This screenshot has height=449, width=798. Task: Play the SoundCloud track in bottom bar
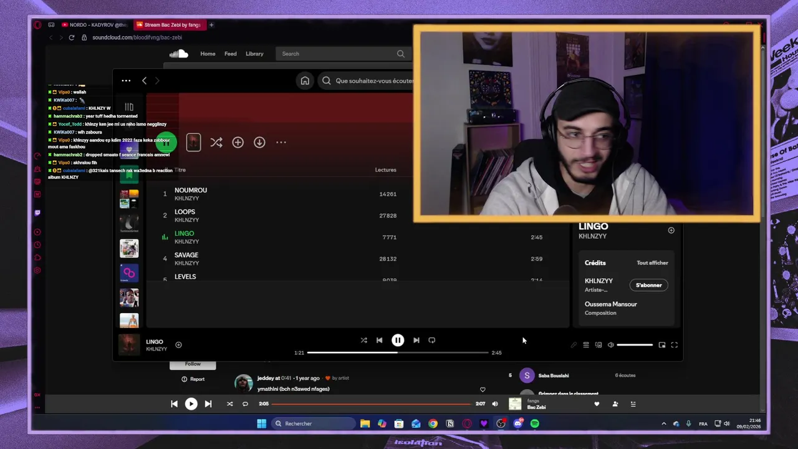tap(191, 404)
